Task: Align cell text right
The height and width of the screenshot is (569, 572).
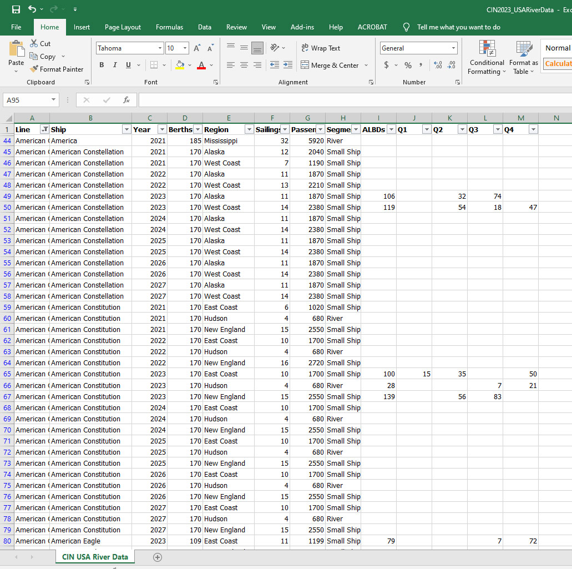Action: 257,65
